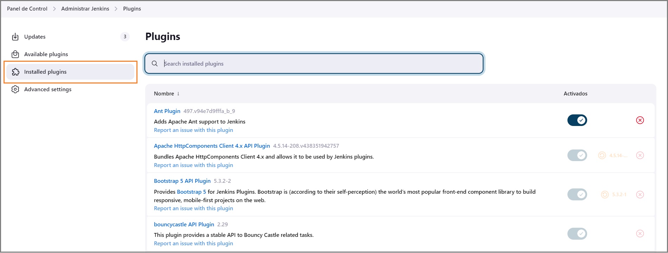Click the Advanced settings gear icon
Screen dimensions: 668x253
(15, 89)
